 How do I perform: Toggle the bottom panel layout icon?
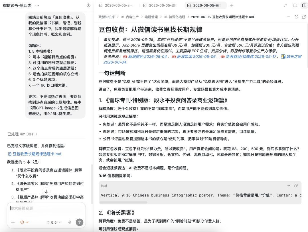pos(295,5)
